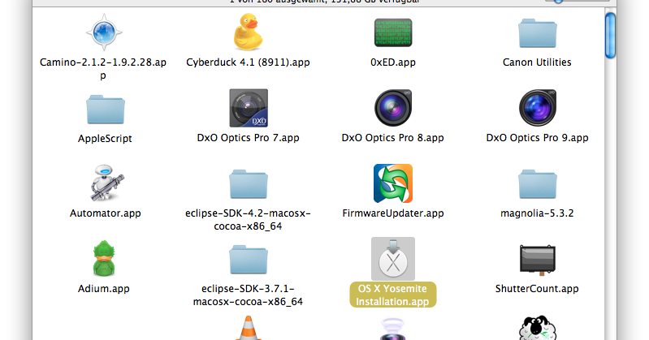Open the eclipse-SDK-3.7.1 folder icon
This screenshot has height=340, width=649.
(x=249, y=260)
